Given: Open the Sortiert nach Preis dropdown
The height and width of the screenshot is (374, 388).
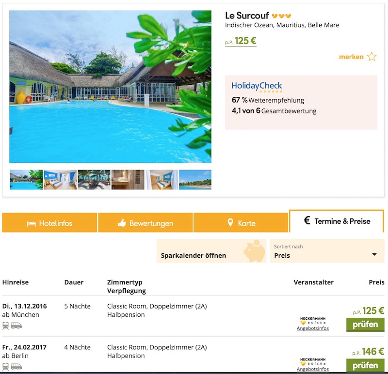Looking at the screenshot, I should 325,251.
